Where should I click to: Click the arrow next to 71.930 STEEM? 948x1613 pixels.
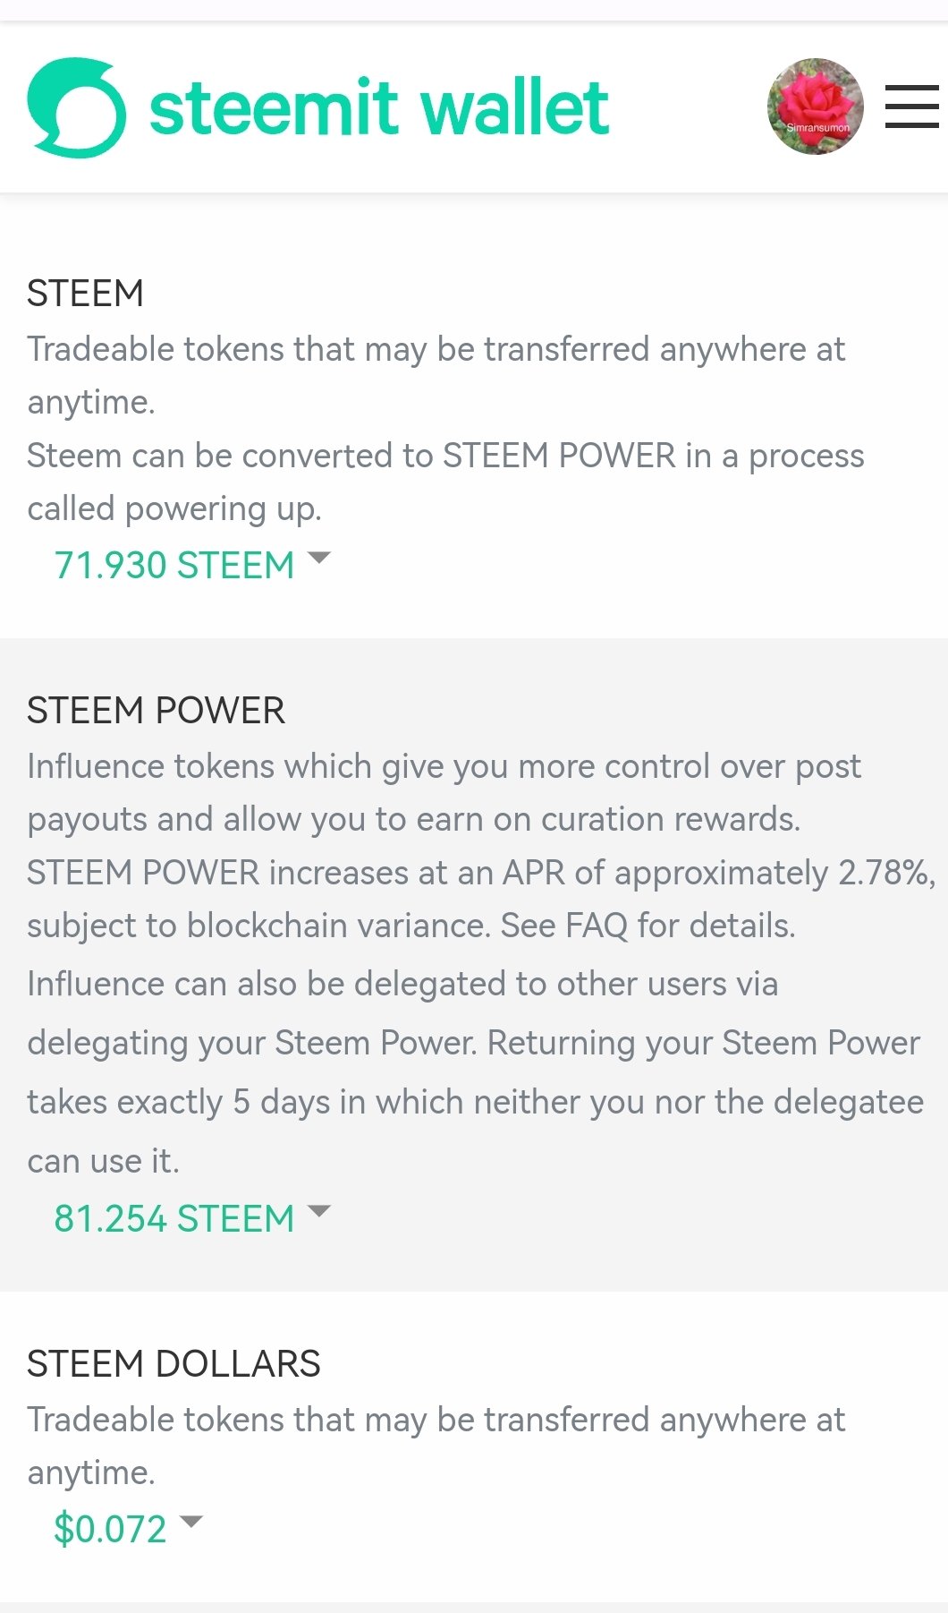coord(318,559)
